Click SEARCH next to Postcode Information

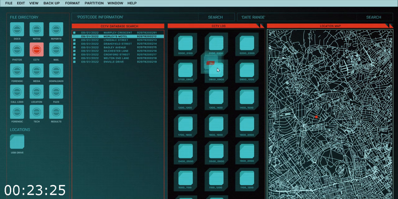215,17
